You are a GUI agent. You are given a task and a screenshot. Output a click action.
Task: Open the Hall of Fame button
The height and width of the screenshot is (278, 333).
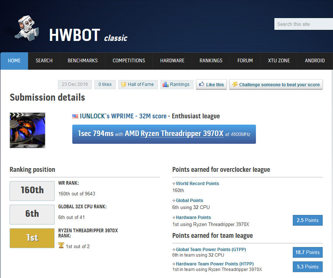138,84
